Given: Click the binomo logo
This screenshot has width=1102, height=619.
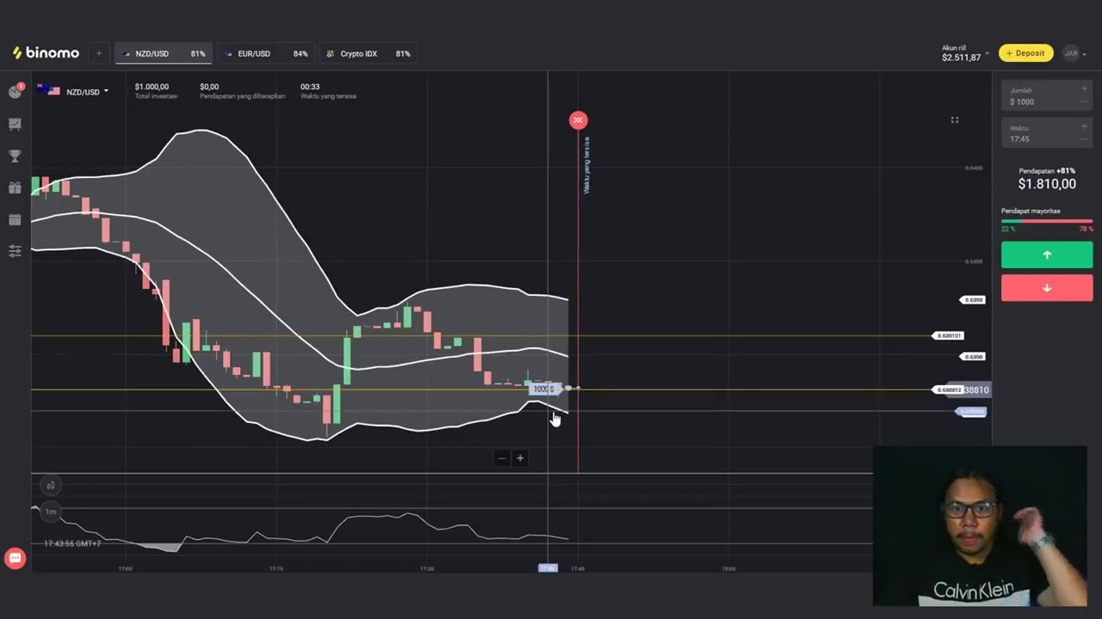Looking at the screenshot, I should 46,53.
